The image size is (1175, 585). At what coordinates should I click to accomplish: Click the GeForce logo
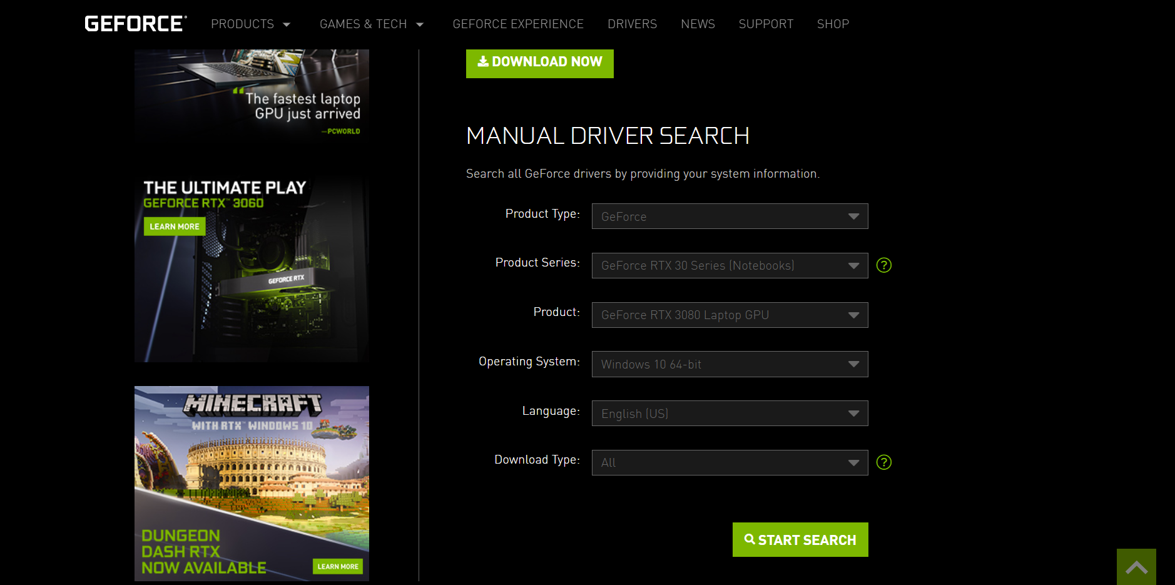click(x=136, y=24)
